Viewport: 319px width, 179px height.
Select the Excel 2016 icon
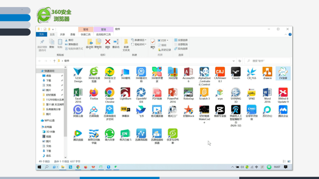pyautogui.click(x=78, y=95)
